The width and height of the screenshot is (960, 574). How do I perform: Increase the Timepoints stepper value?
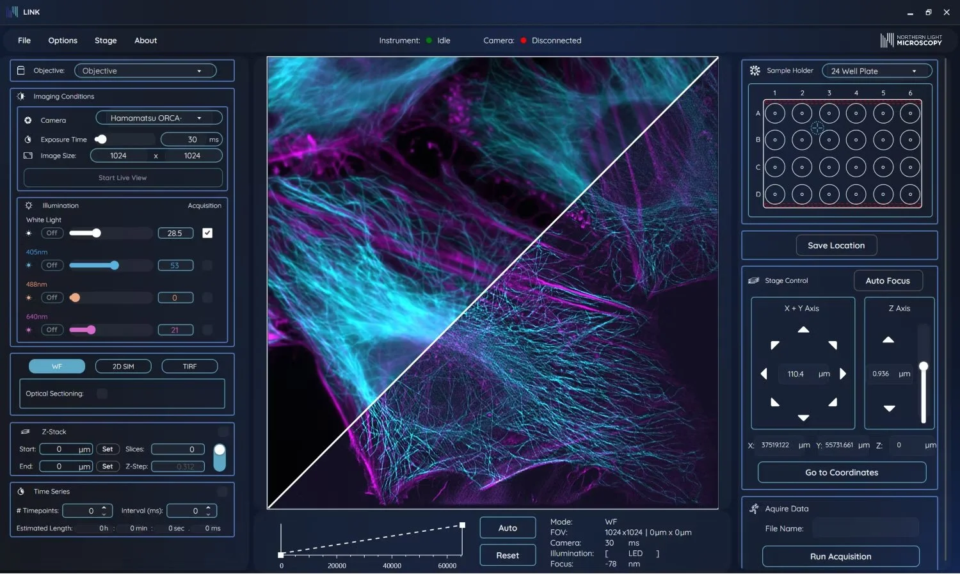point(104,507)
